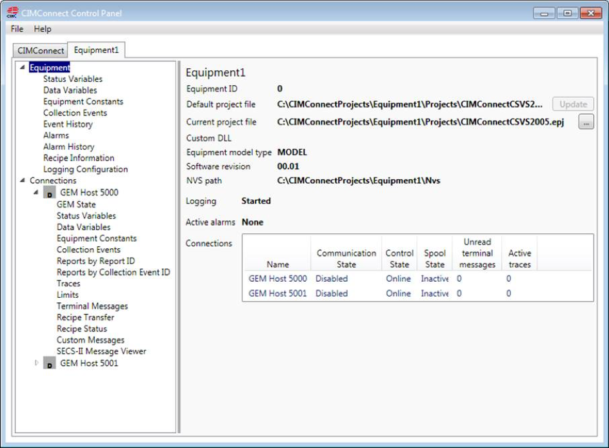Open SECS-II Message Viewer tree item
609x448 pixels.
click(101, 352)
